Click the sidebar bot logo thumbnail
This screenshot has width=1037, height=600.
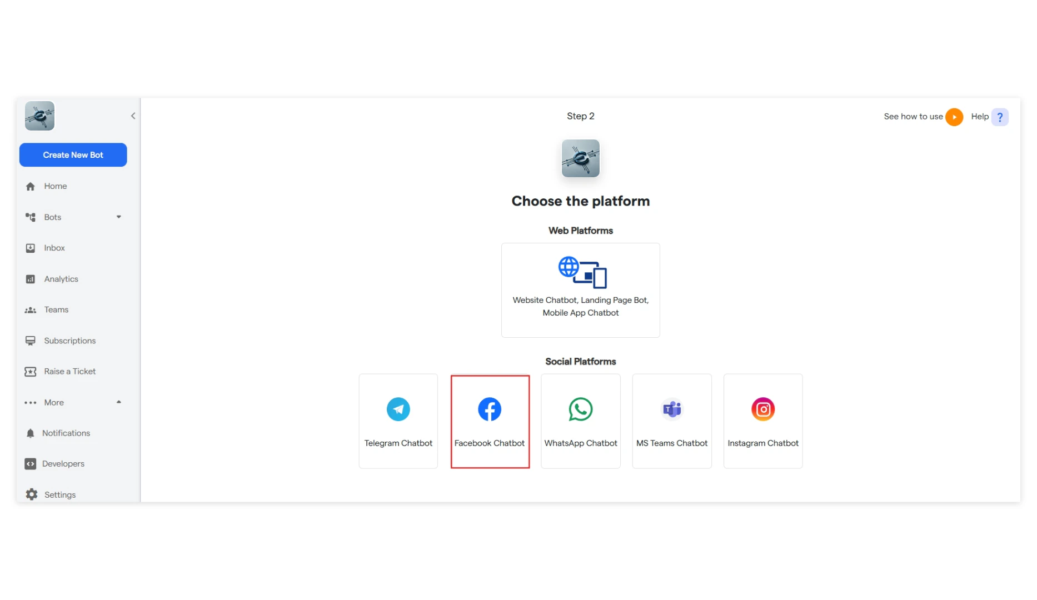tap(40, 116)
